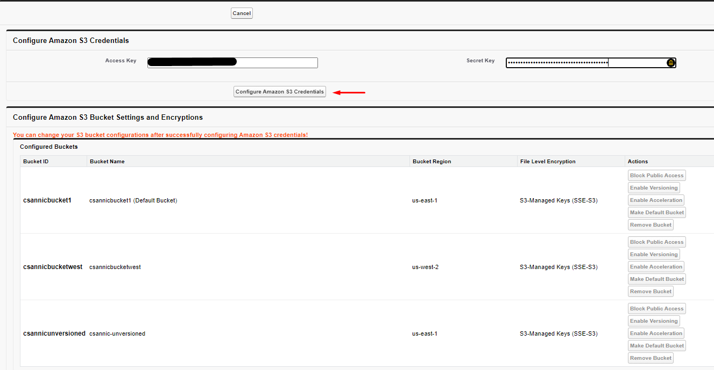Click the Cancel button
Screen dimensions: 714x370
pos(242,13)
